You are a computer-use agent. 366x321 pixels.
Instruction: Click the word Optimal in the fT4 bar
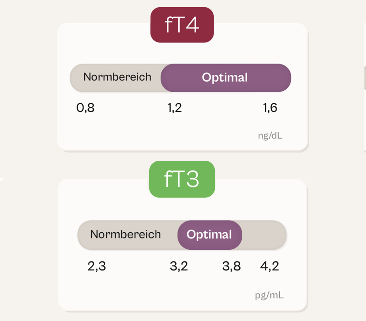(225, 77)
